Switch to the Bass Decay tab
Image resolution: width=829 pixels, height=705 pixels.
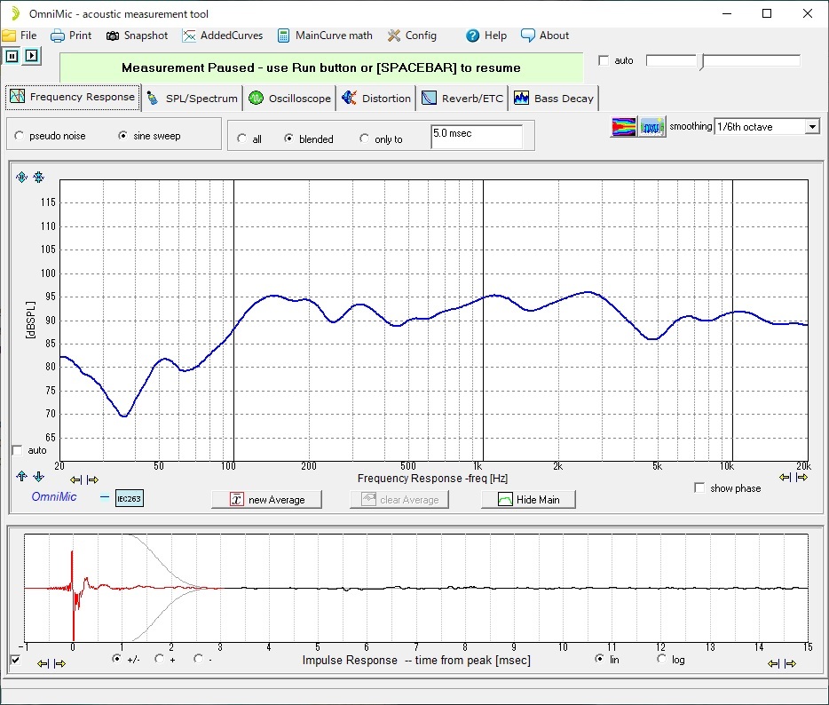(554, 99)
